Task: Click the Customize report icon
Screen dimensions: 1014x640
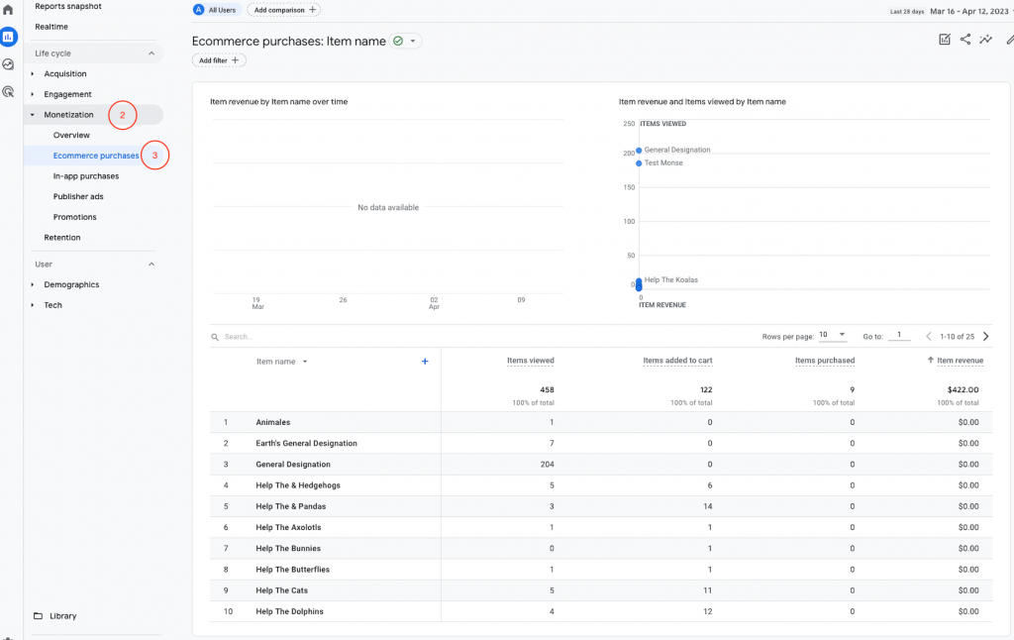Action: point(945,40)
